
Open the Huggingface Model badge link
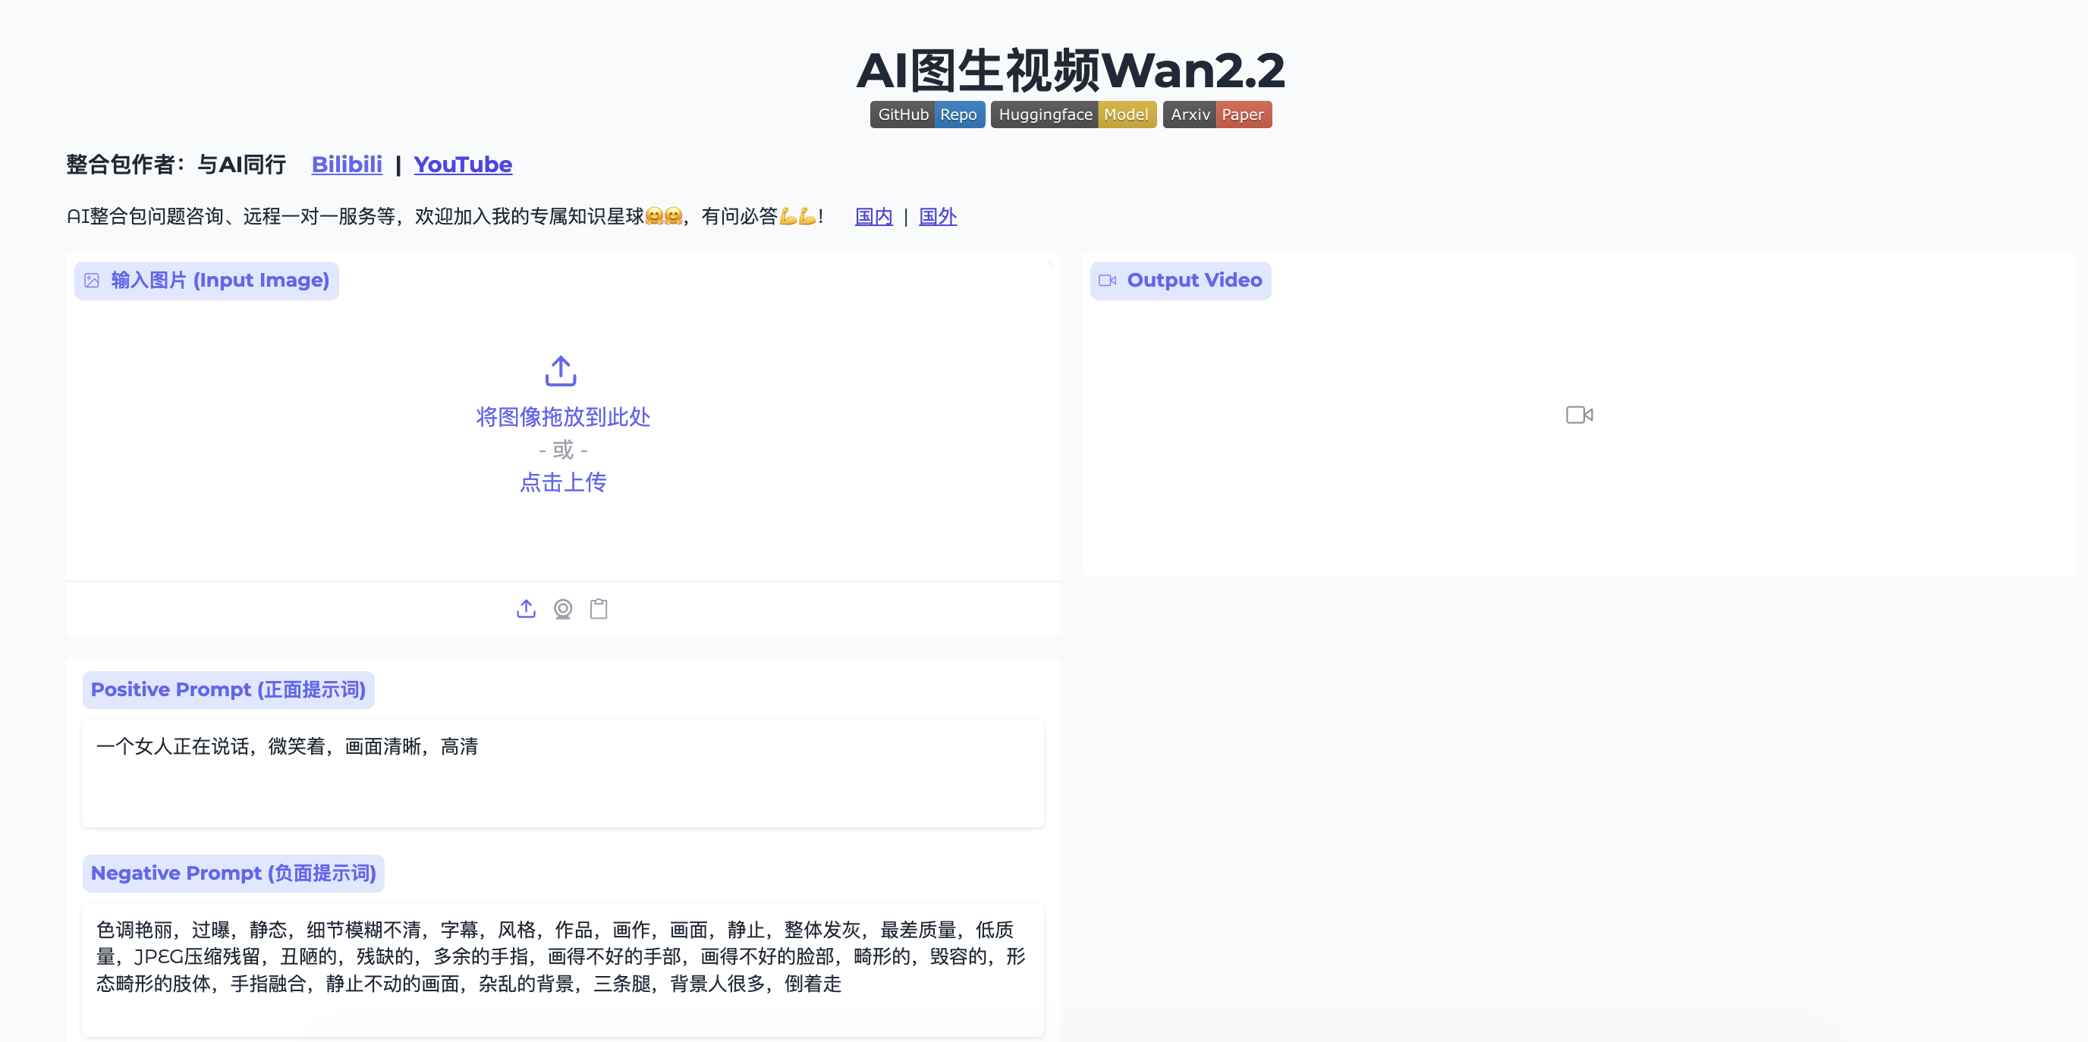(x=1072, y=115)
